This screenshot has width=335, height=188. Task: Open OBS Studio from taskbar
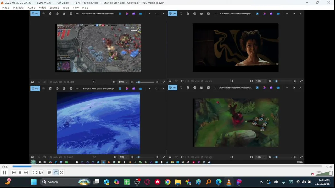click(137, 182)
